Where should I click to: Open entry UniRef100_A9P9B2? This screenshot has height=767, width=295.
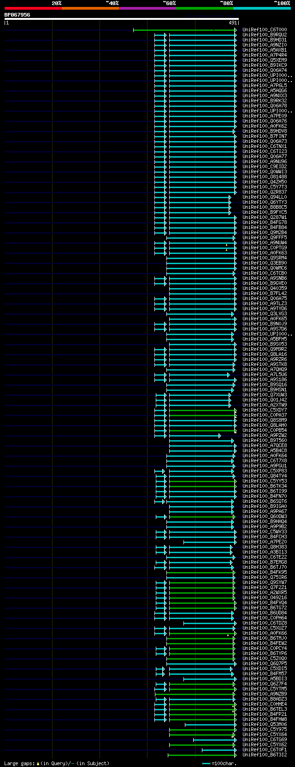[x=265, y=527]
